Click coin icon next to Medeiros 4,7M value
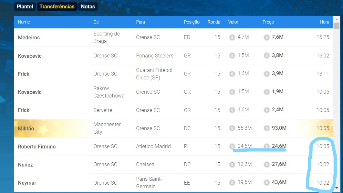 pos(232,37)
